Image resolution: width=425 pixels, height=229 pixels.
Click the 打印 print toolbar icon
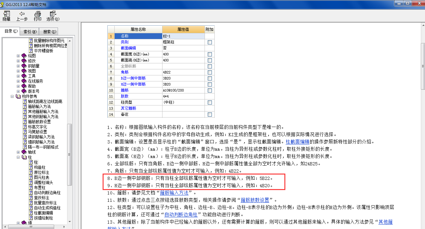coord(37,16)
